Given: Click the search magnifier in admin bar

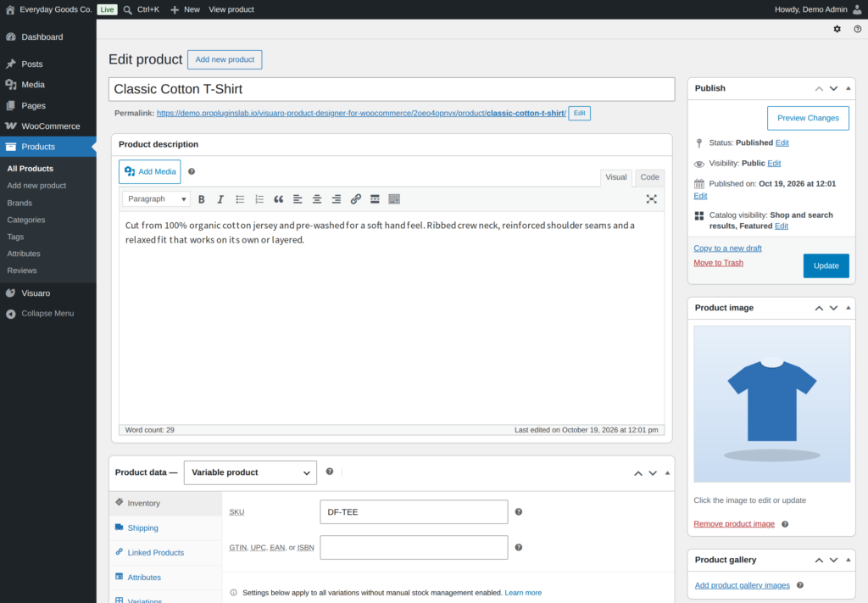Looking at the screenshot, I should pos(128,9).
